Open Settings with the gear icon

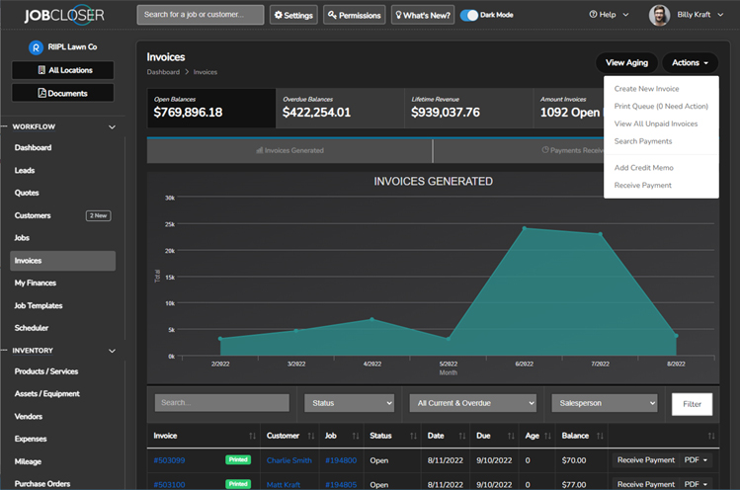[292, 15]
